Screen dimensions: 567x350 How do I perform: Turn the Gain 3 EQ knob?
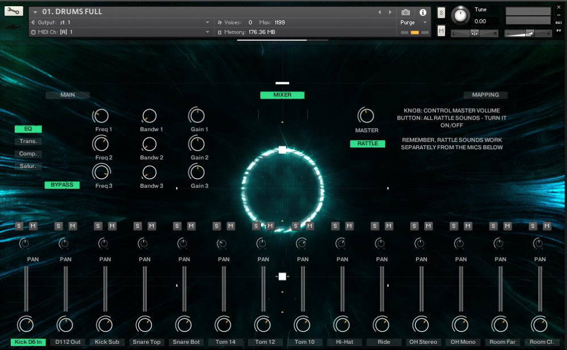197,173
